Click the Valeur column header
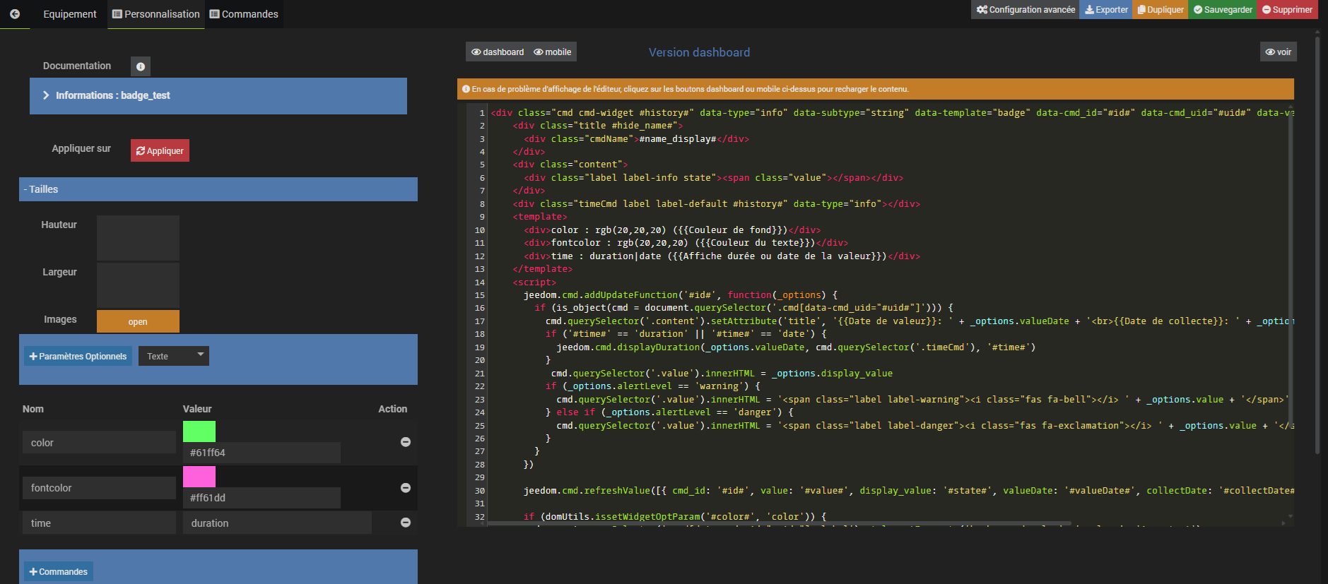The width and height of the screenshot is (1328, 584). 197,409
